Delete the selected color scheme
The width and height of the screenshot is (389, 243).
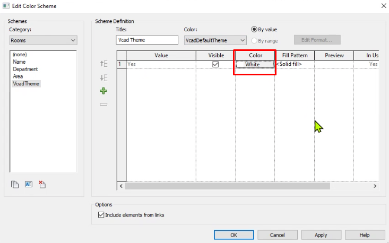point(42,184)
